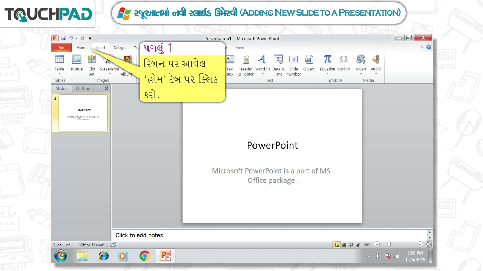Undo last action in Quick Access Toolbar
This screenshot has height=271, width=483.
(x=71, y=38)
